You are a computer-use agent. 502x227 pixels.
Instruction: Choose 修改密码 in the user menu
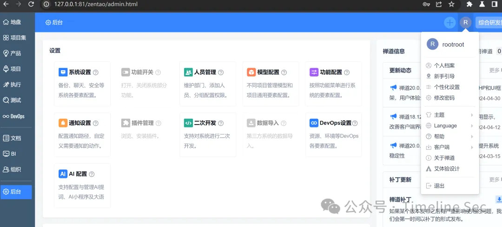pos(444,98)
